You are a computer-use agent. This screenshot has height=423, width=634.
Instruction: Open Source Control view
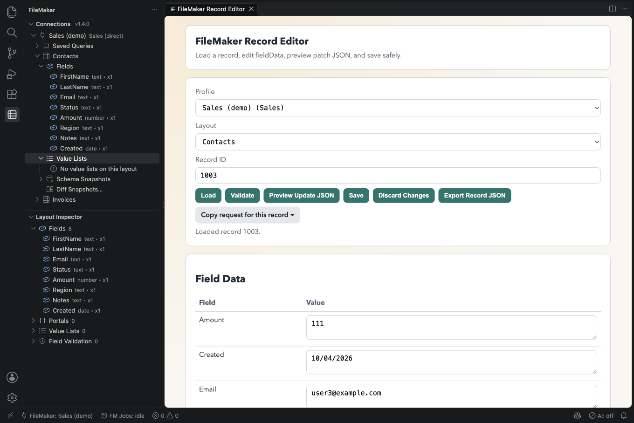[12, 53]
